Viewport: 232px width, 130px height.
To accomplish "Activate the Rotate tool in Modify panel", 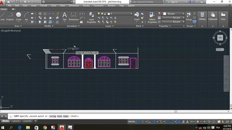I will click(x=45, y=14).
